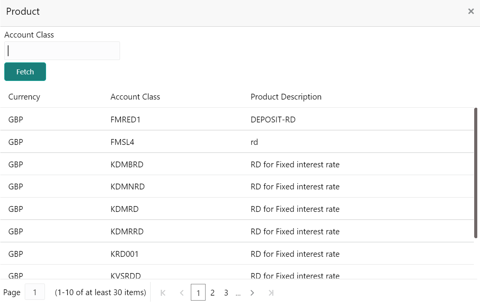Viewport: 480px width, 306px height.
Task: Pick the KRD001 account class row
Action: tap(125, 254)
